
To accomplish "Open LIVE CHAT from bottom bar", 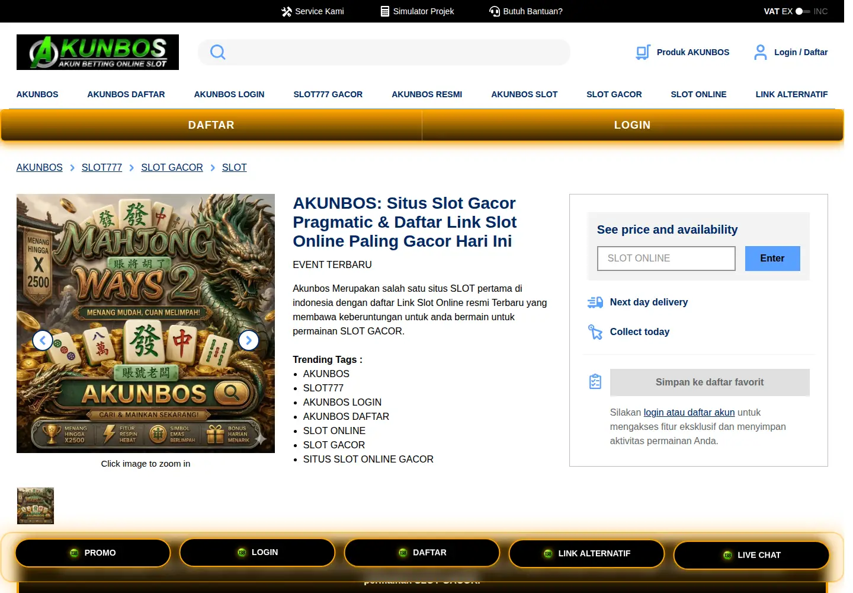I will (752, 555).
